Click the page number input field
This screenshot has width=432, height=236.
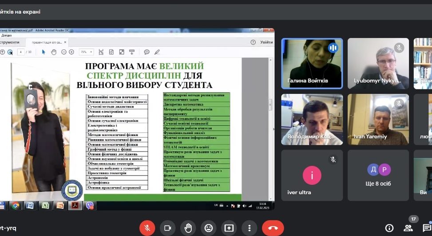click(20, 52)
